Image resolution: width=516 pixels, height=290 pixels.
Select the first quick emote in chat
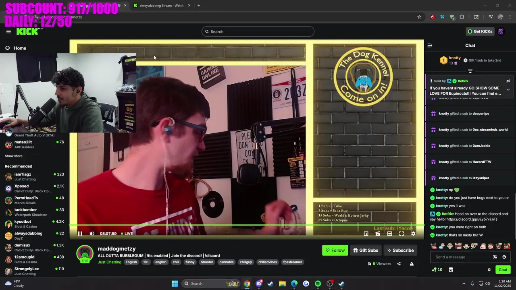[433, 246]
